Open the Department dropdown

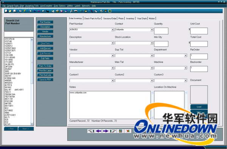tap(185, 56)
